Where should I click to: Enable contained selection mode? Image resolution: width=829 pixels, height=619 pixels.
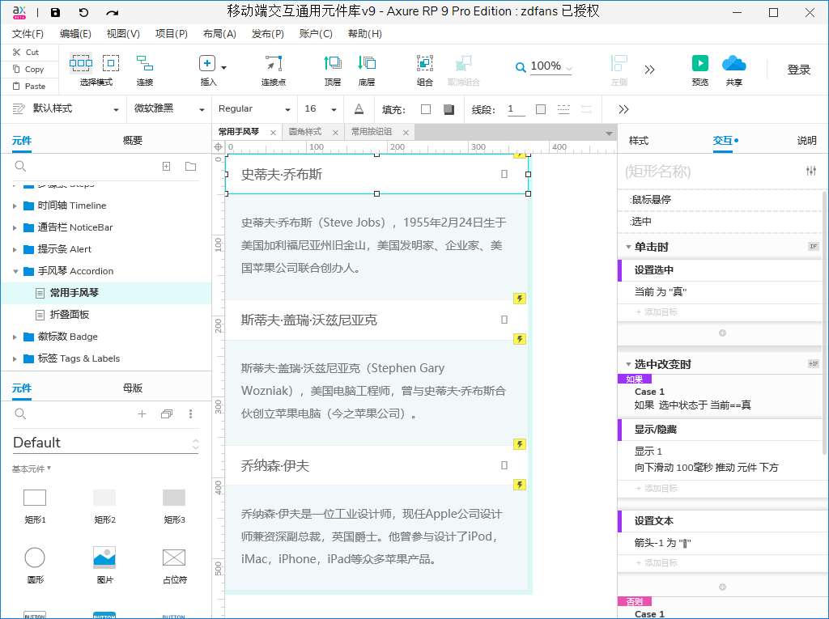click(110, 63)
